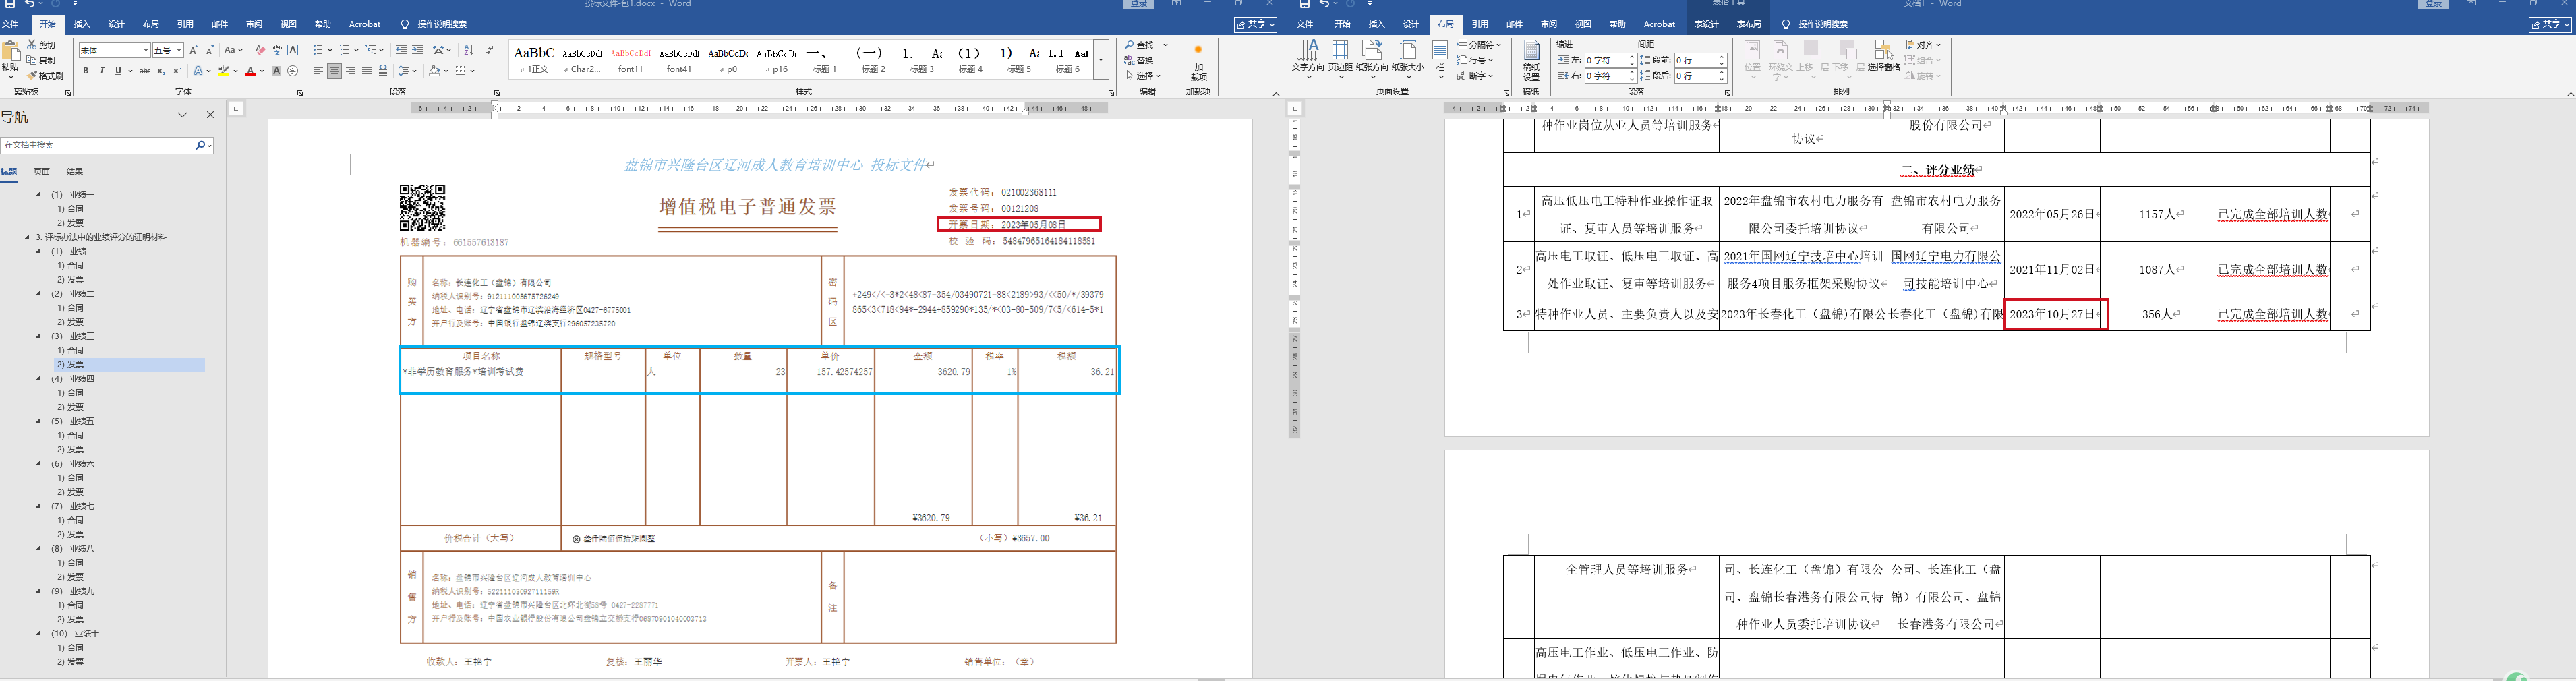Increase font size with the grow-font icon
Image resolution: width=2576 pixels, height=681 pixels.
click(194, 50)
